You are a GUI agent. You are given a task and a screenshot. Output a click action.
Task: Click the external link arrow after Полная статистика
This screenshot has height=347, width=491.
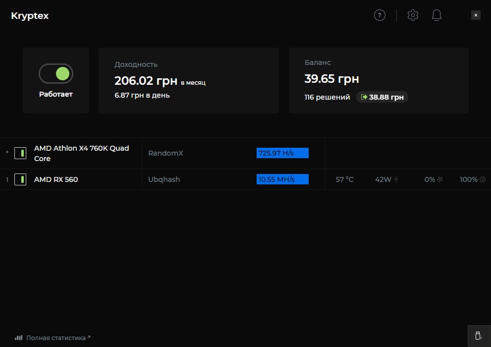click(89, 337)
